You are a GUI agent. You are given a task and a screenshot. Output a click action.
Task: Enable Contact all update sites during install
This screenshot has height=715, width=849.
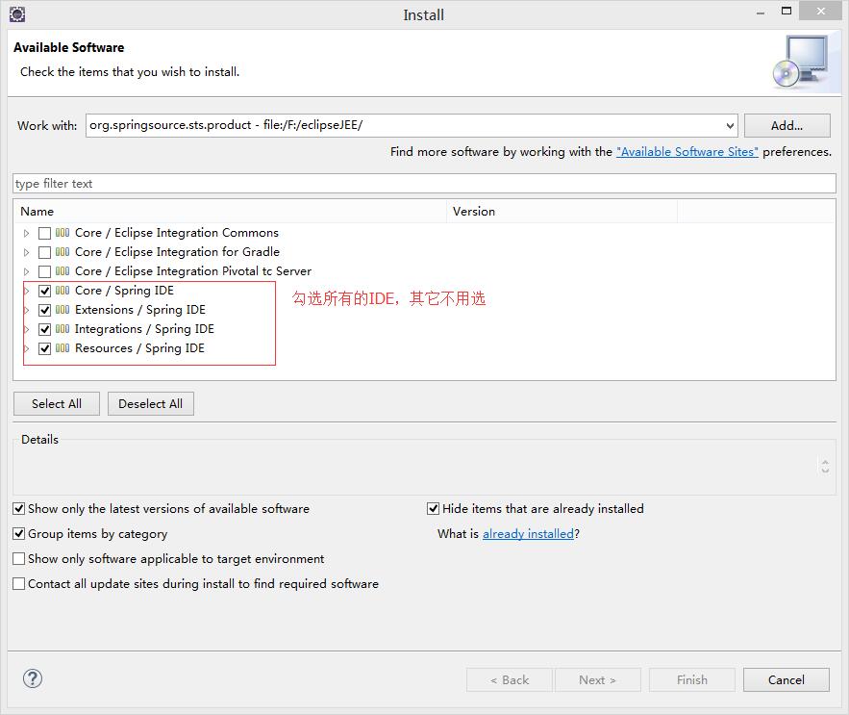coord(19,583)
